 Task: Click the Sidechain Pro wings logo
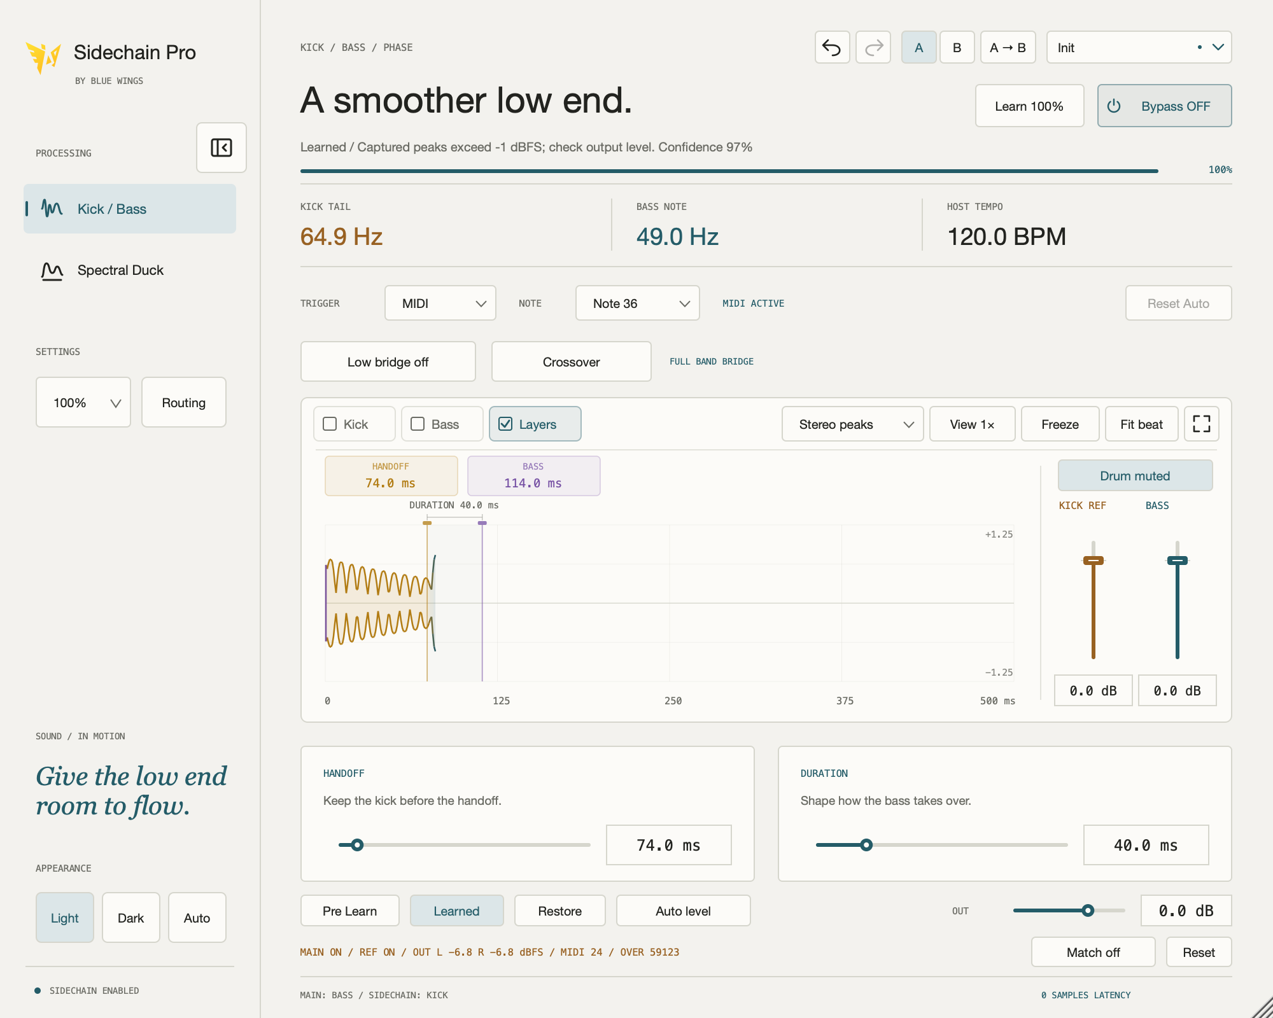(43, 57)
